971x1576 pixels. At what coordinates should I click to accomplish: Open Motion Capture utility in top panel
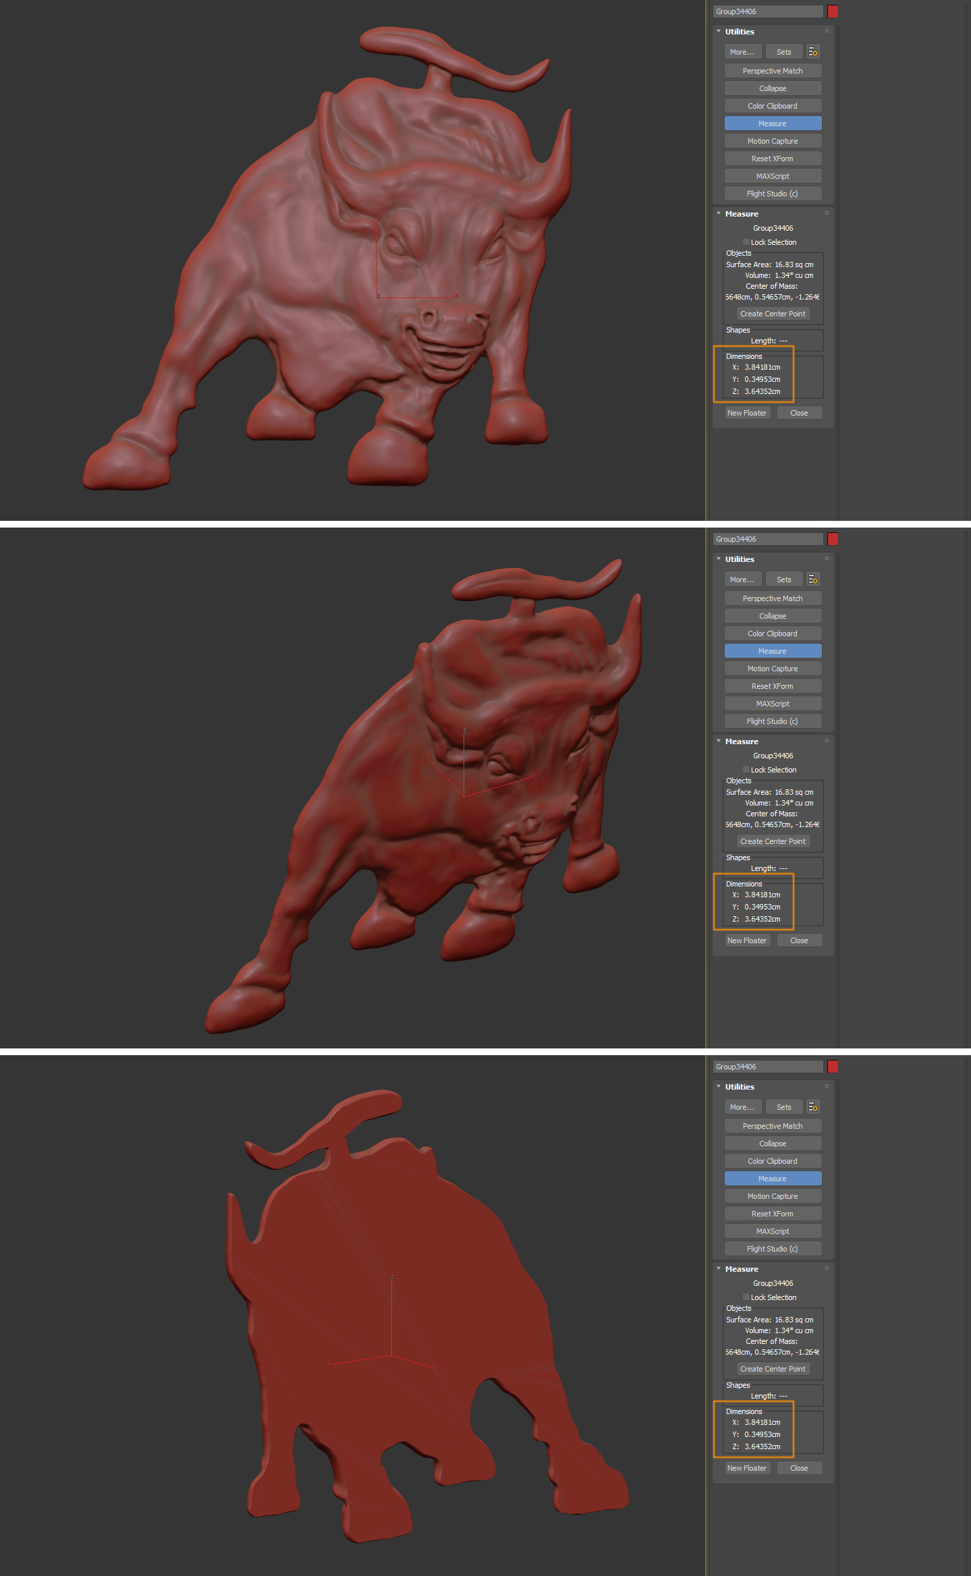click(773, 141)
